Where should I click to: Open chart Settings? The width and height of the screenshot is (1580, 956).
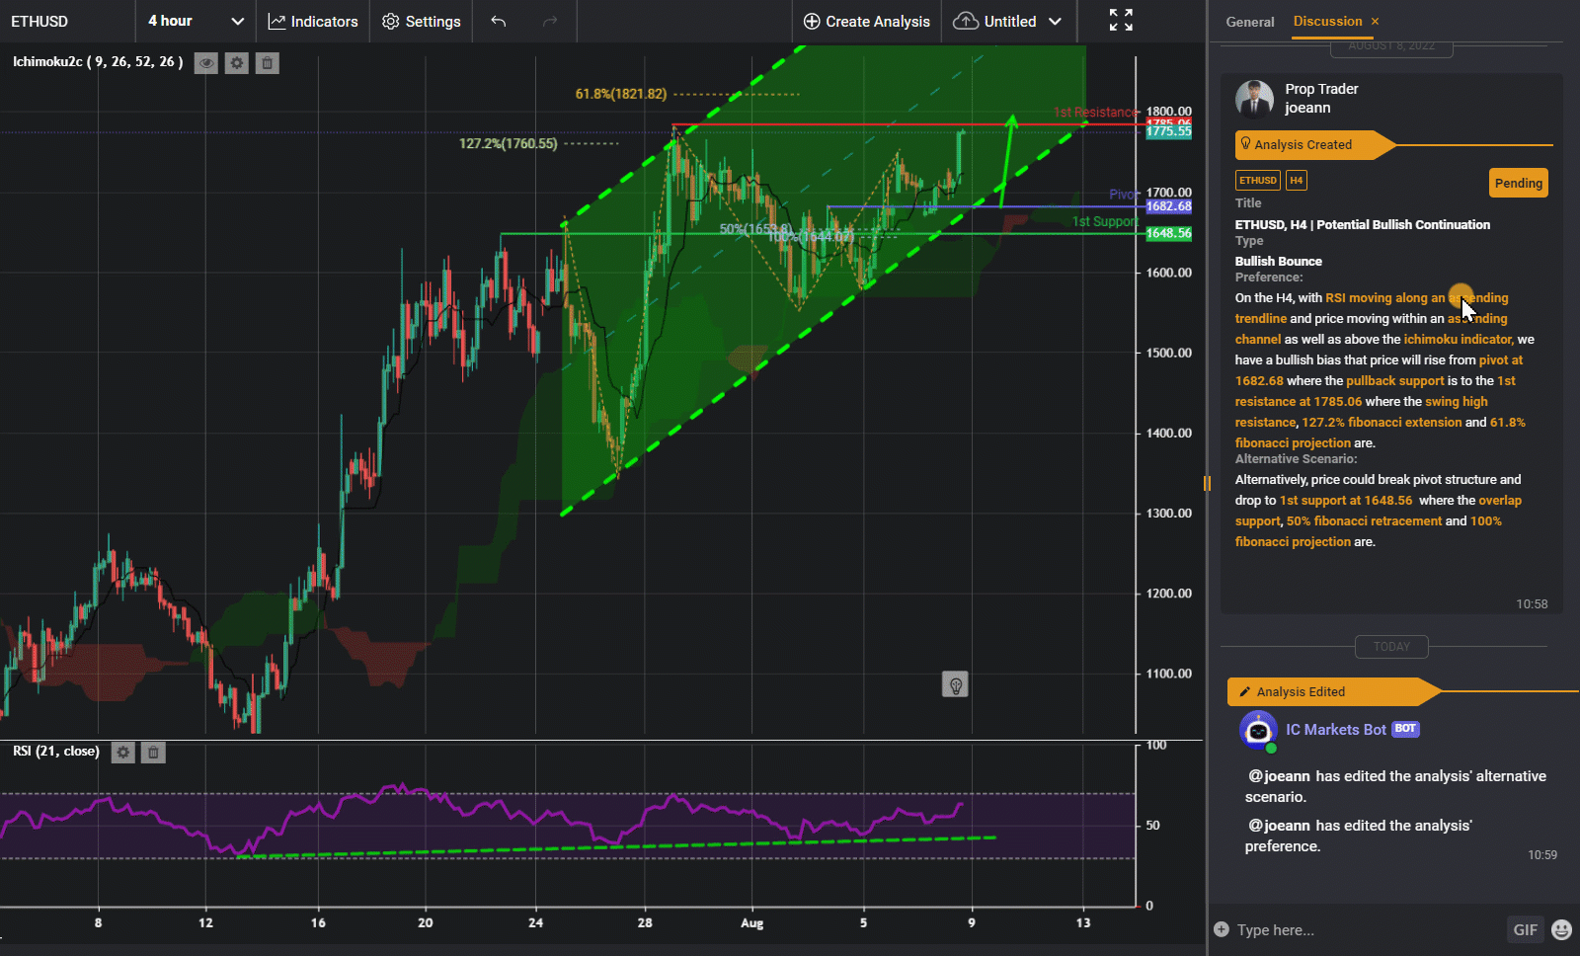[422, 21]
